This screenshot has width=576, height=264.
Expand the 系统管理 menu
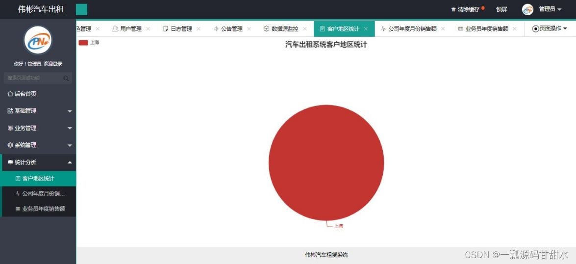pos(38,145)
